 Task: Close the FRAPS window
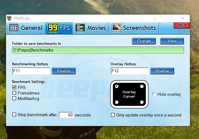(183, 18)
